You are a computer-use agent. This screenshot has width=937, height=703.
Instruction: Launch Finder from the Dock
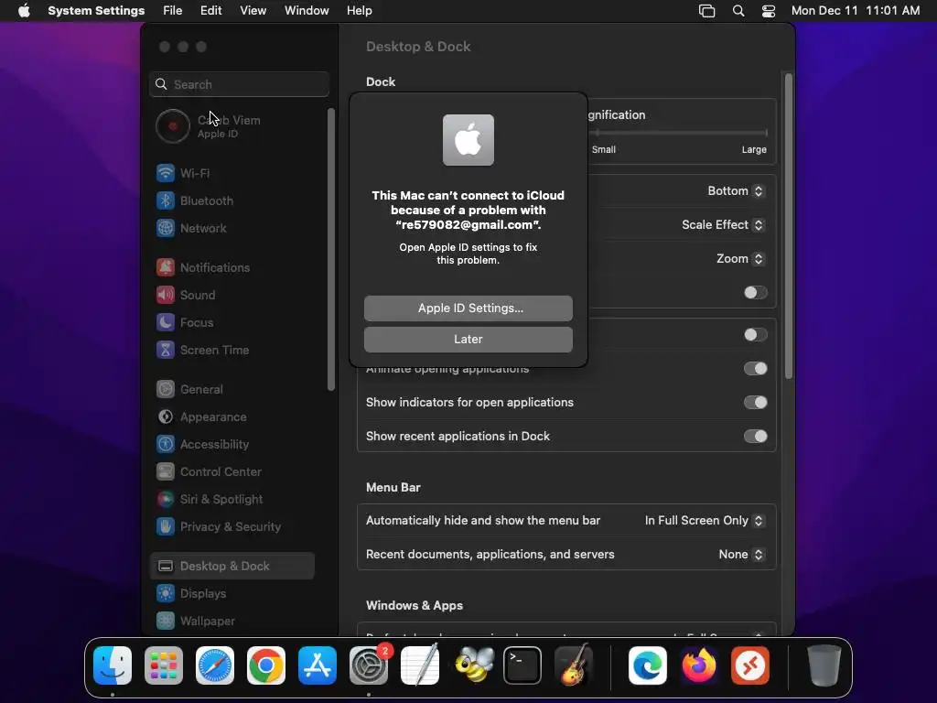(x=113, y=665)
